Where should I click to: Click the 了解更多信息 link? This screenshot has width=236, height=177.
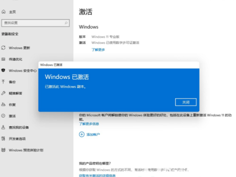89,124
